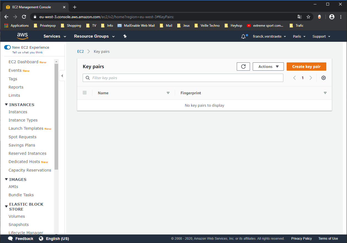Click EC2 breadcrumb link

pos(80,51)
